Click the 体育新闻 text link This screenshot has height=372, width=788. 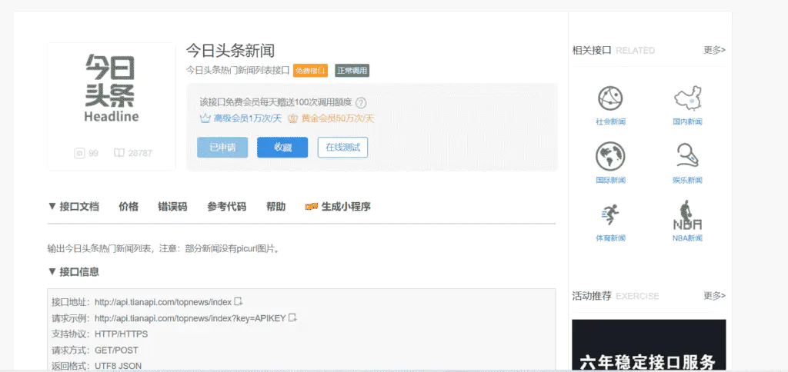pos(610,238)
